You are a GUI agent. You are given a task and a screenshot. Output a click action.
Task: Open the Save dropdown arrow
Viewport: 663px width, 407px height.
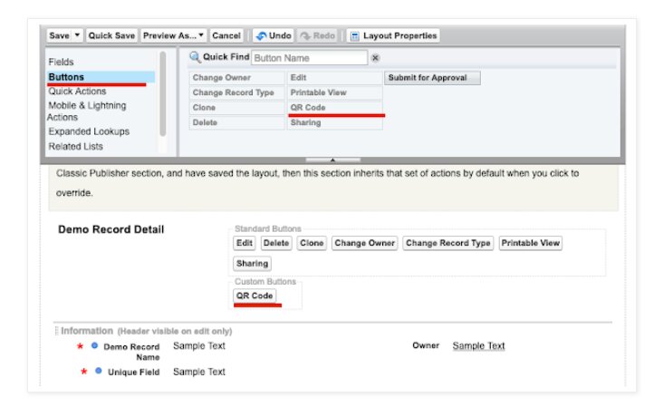pos(77,35)
